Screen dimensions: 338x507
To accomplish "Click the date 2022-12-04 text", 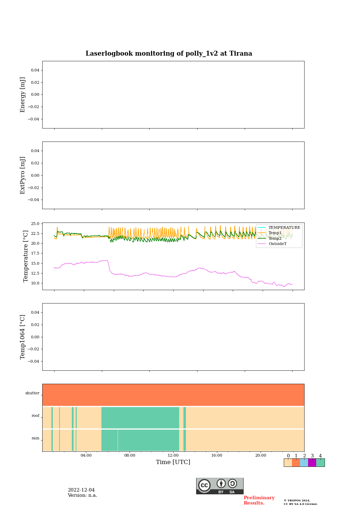I will pyautogui.click(x=81, y=490).
